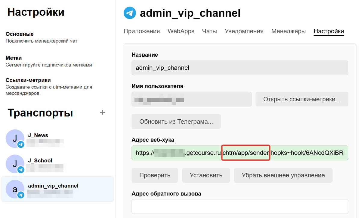Select the J_School transport name
Viewport: 361px width, 218px height.
40,160
